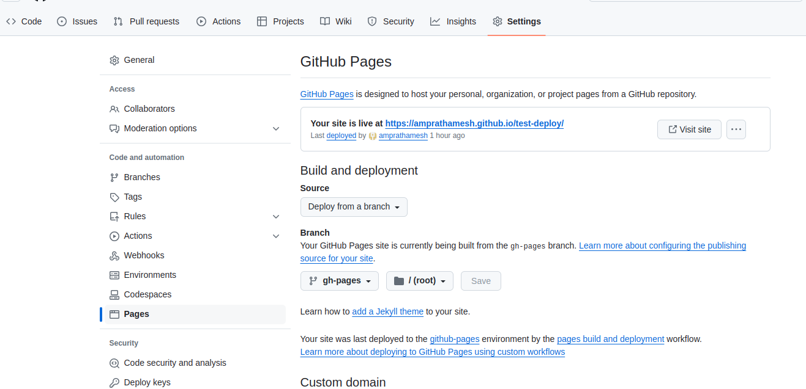The image size is (806, 389).
Task: Open the Insights graph icon
Action: click(435, 21)
